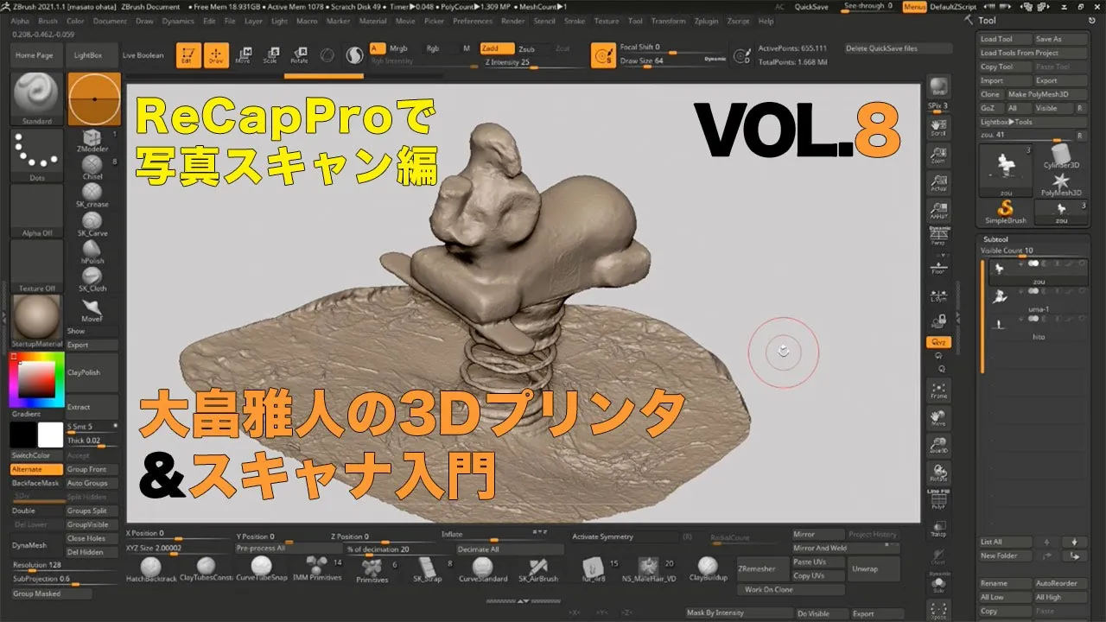Open the Transform menu

click(x=668, y=21)
